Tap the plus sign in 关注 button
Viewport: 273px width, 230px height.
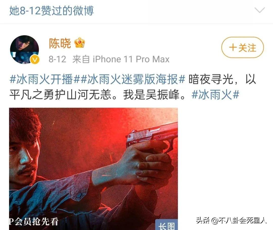pyautogui.click(x=233, y=47)
